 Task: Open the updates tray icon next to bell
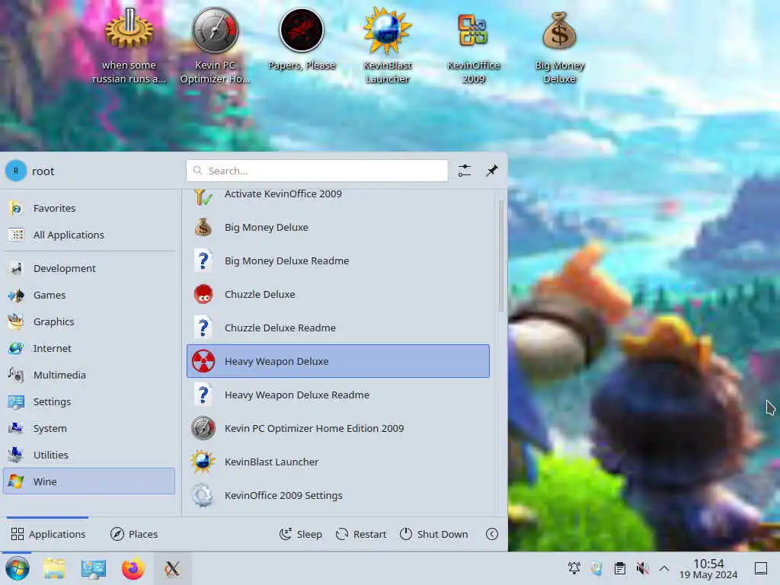pos(596,567)
